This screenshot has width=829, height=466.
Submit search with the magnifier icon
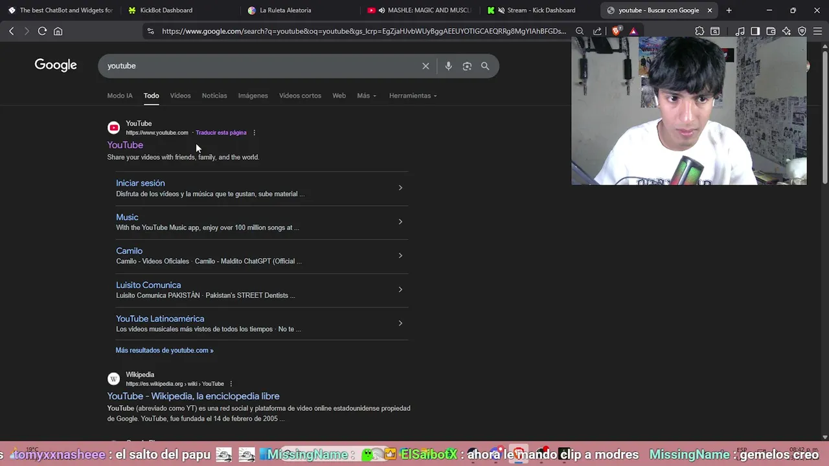485,66
